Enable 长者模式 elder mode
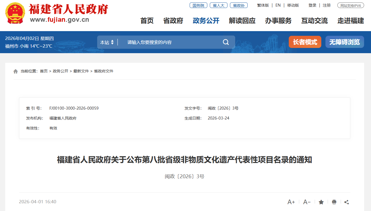Viewport: 371px width, 211px height. (305, 42)
